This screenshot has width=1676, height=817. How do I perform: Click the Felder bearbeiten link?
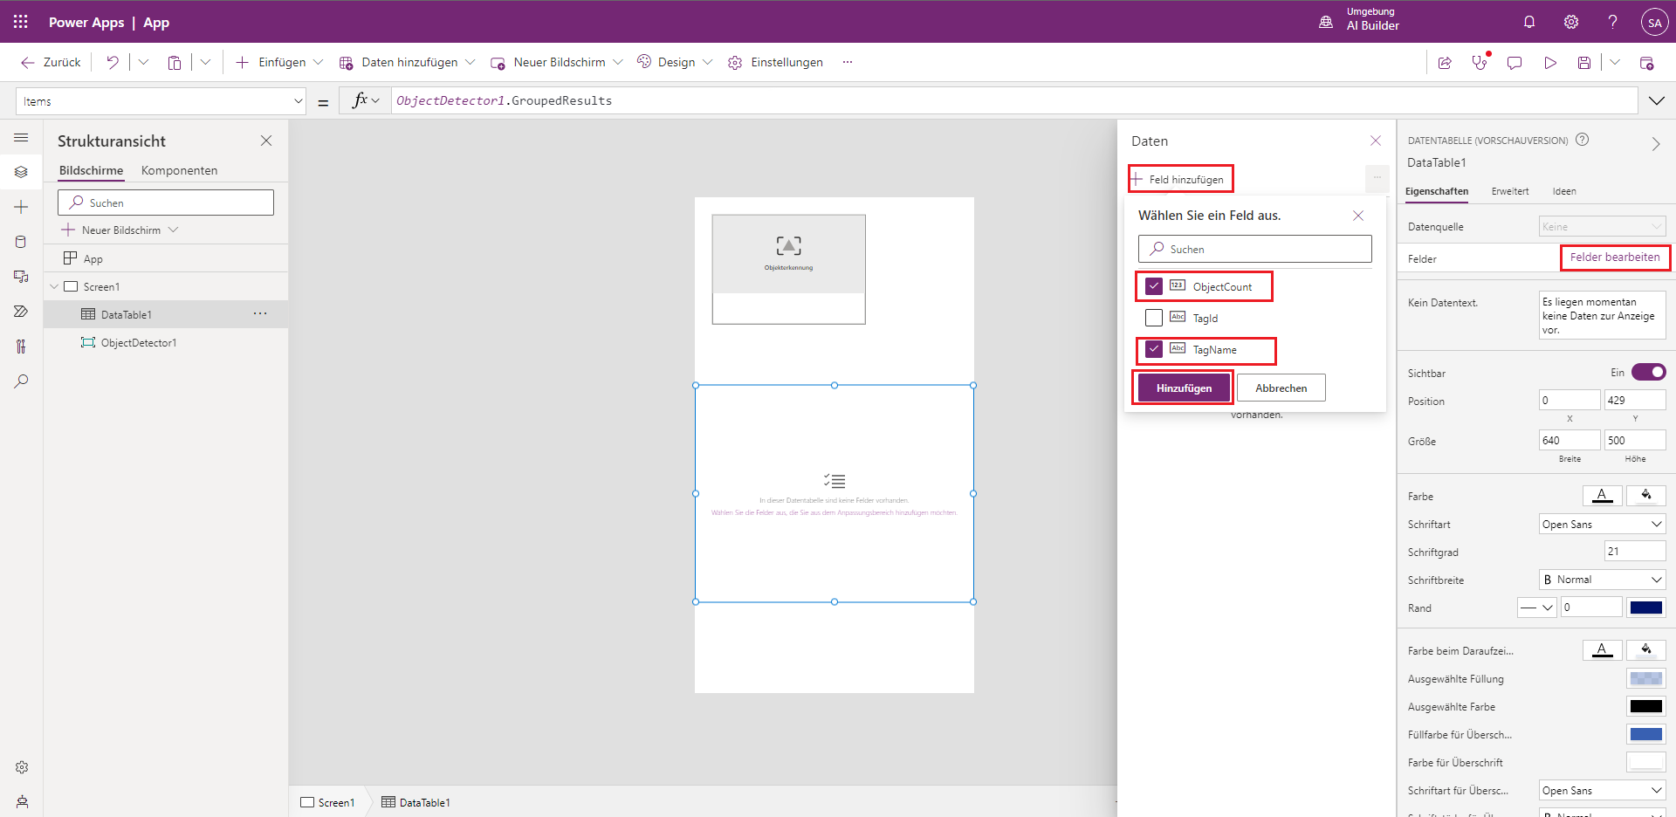[1615, 257]
